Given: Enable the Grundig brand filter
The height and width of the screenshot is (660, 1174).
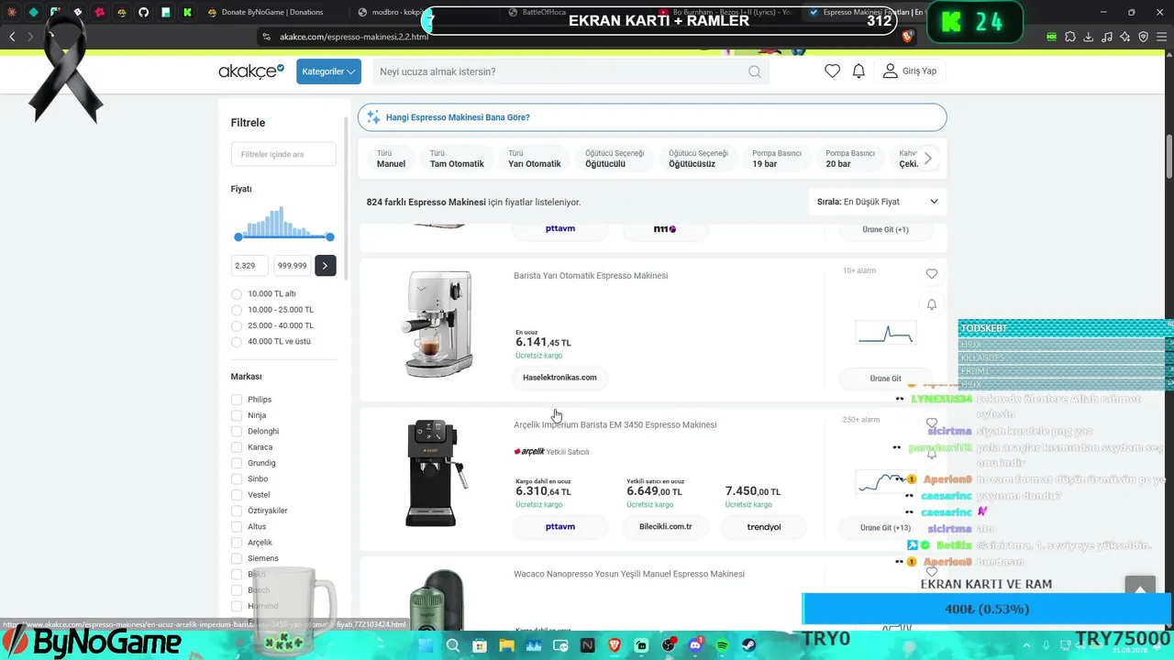Looking at the screenshot, I should tap(237, 463).
